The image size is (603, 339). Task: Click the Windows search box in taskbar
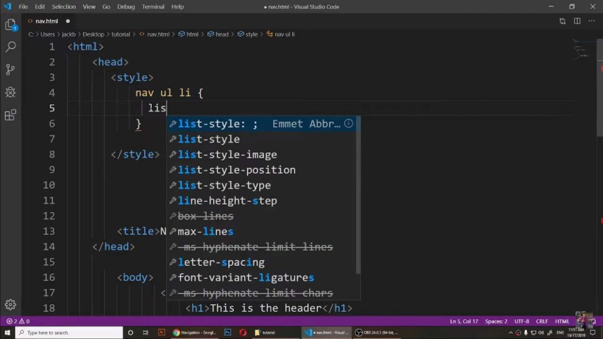[69, 333]
